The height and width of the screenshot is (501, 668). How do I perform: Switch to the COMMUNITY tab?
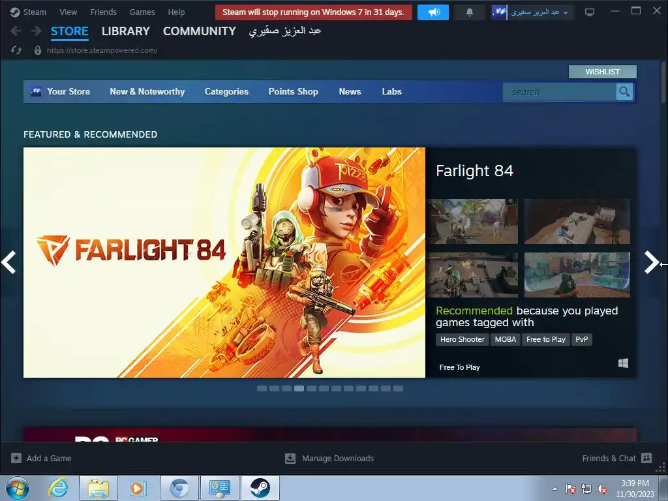tap(200, 31)
